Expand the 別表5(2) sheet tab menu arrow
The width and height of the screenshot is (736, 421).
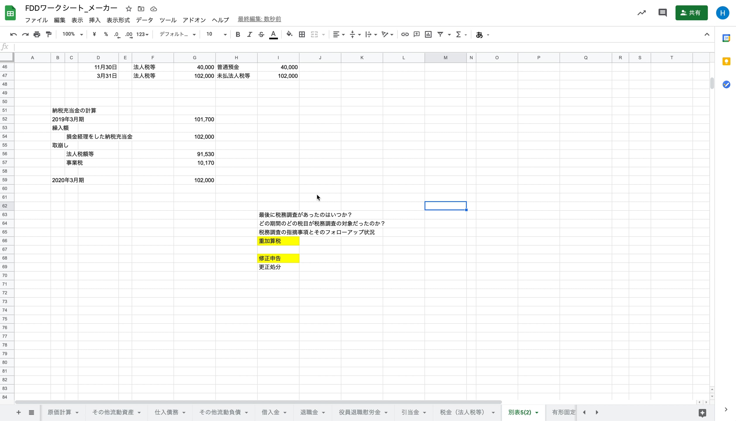pos(537,413)
